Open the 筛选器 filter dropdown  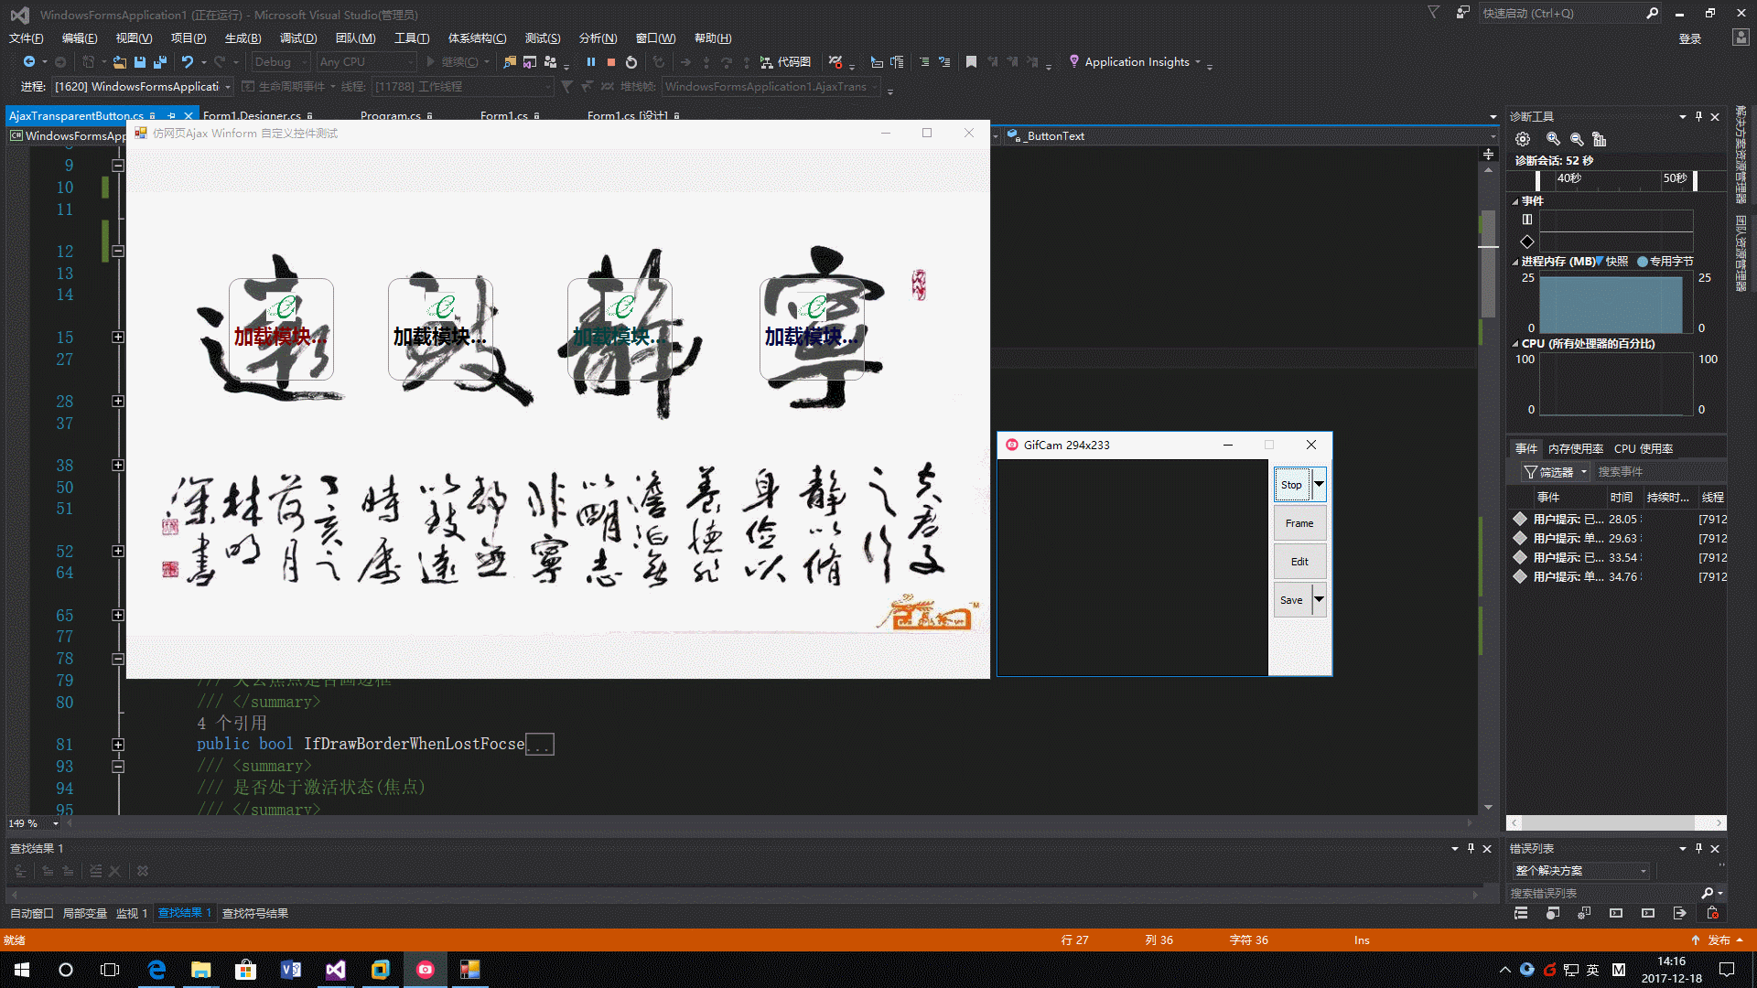click(x=1555, y=472)
